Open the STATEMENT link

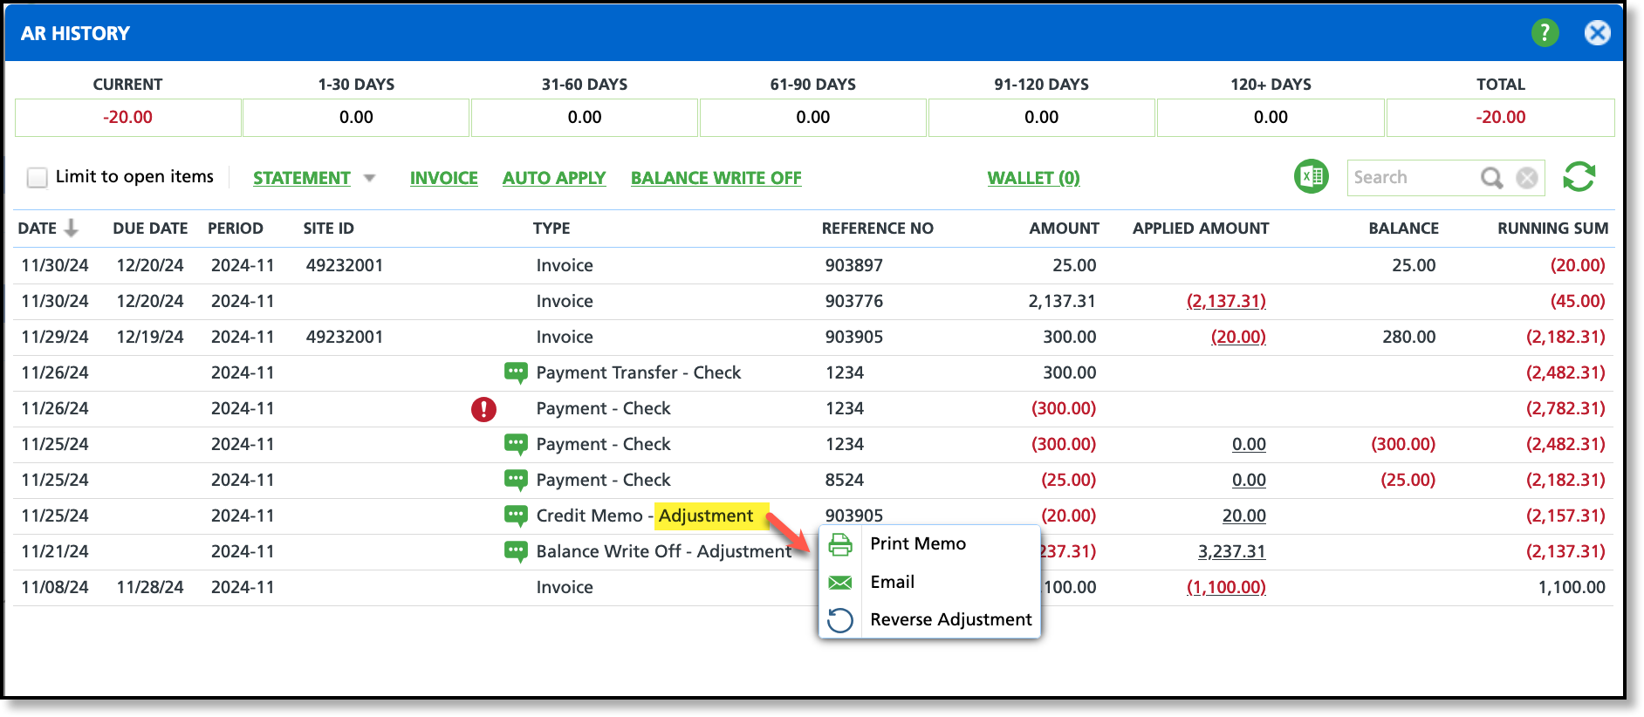(x=302, y=178)
